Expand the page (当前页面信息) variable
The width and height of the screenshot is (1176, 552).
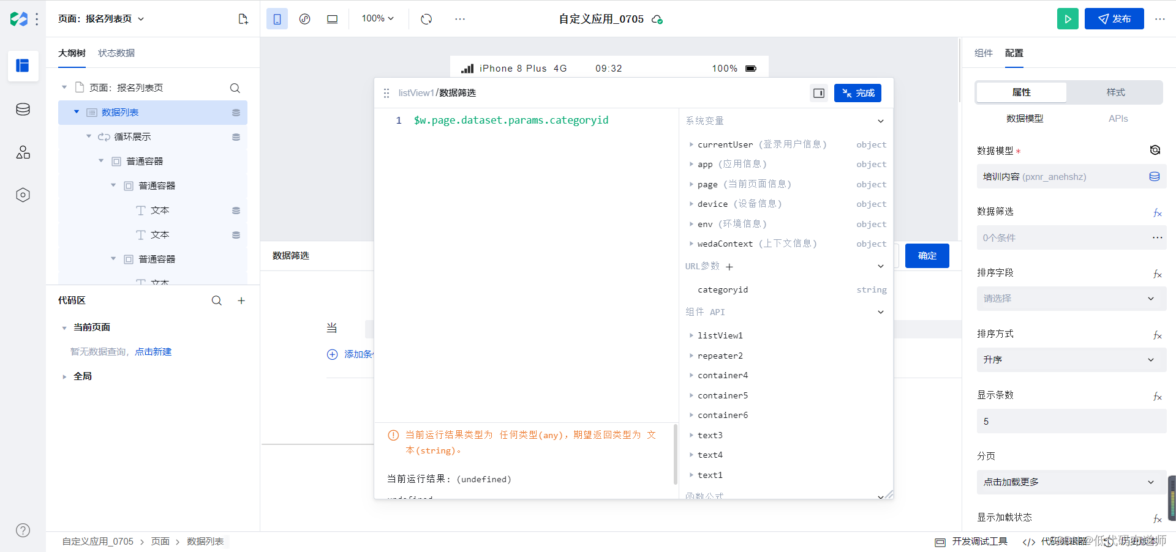tap(691, 185)
